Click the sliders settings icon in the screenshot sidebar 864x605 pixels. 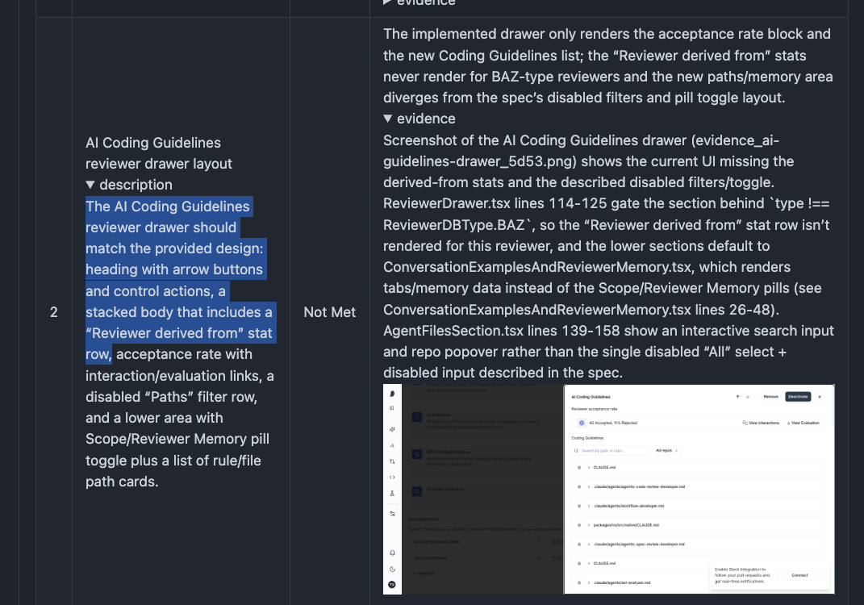click(x=392, y=514)
